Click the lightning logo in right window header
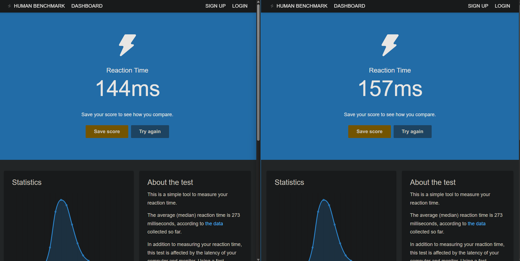The width and height of the screenshot is (520, 261). [x=272, y=6]
